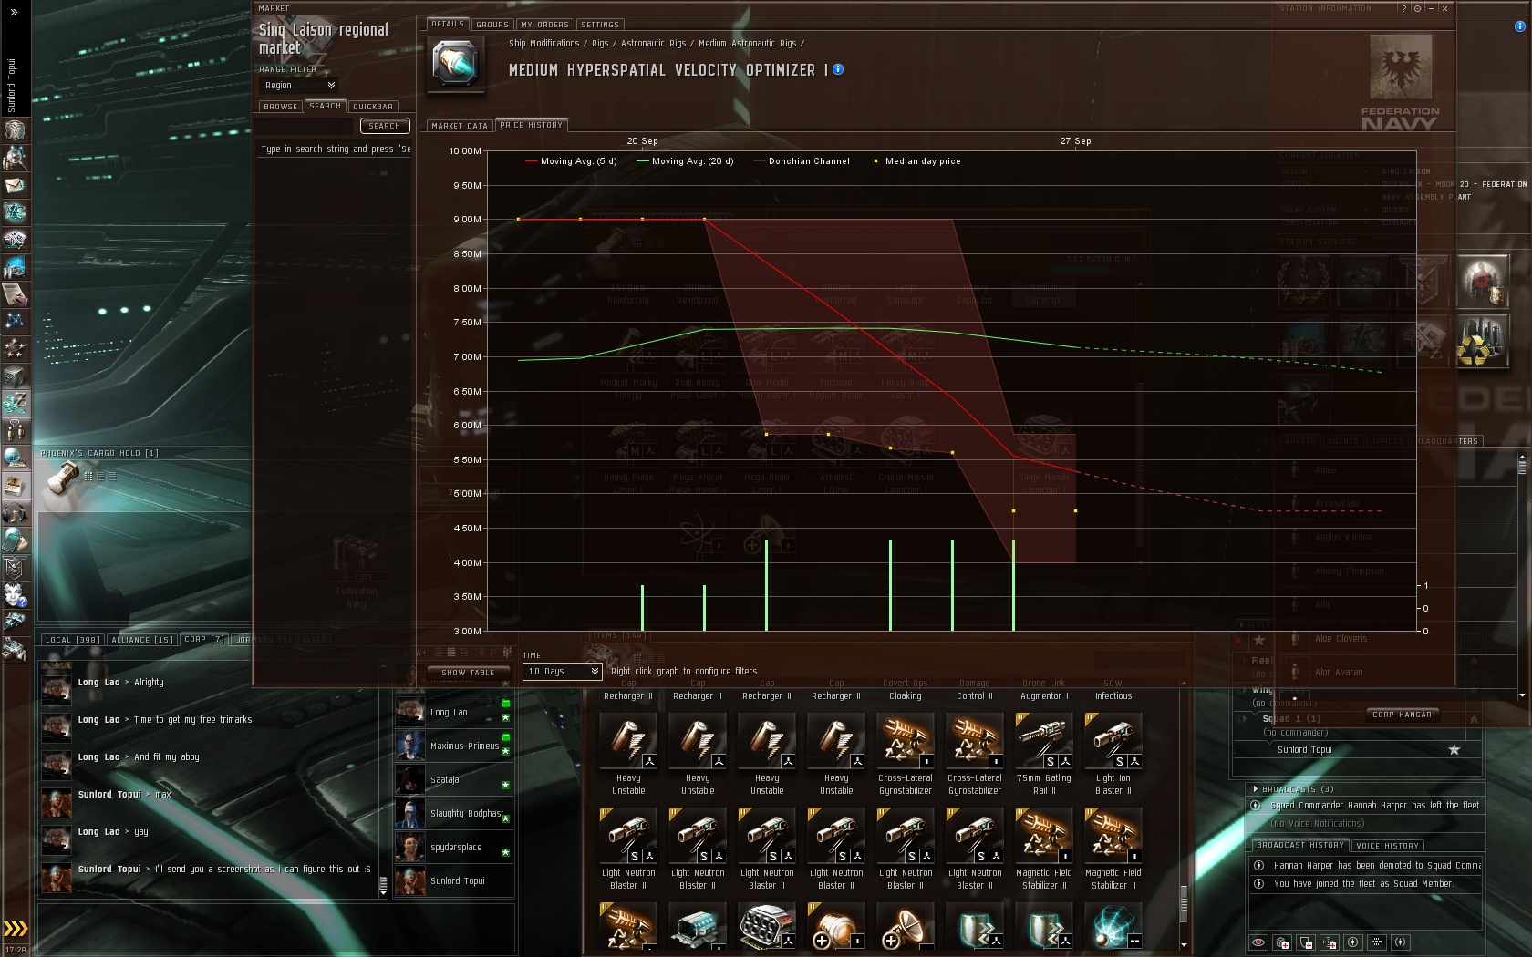The width and height of the screenshot is (1532, 957).
Task: Switch chat to Alliance [15] channel
Action: pos(142,640)
